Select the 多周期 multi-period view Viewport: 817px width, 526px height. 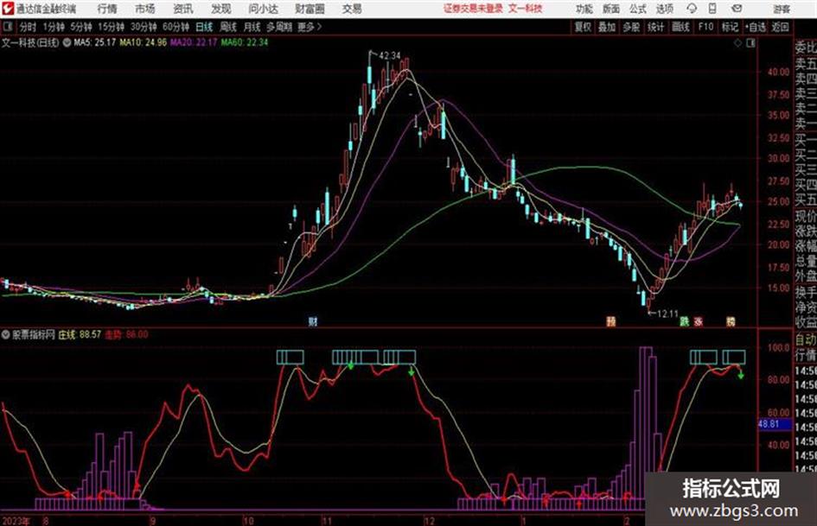(279, 27)
